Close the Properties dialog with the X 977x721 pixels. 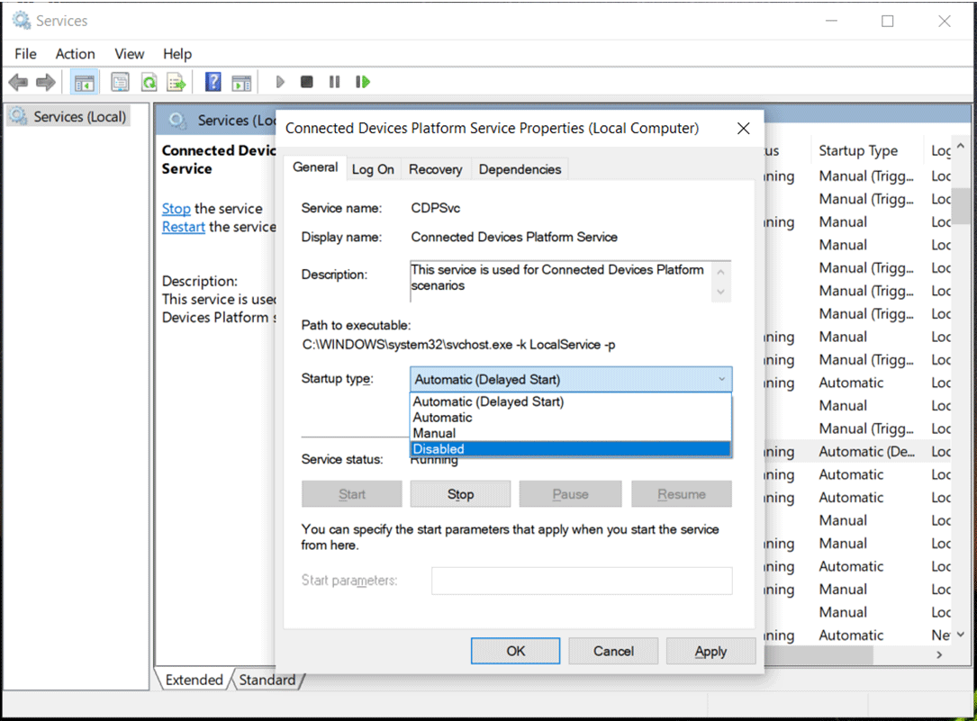(x=744, y=128)
